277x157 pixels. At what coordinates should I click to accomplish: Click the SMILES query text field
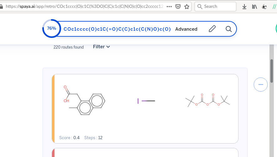pyautogui.click(x=117, y=29)
